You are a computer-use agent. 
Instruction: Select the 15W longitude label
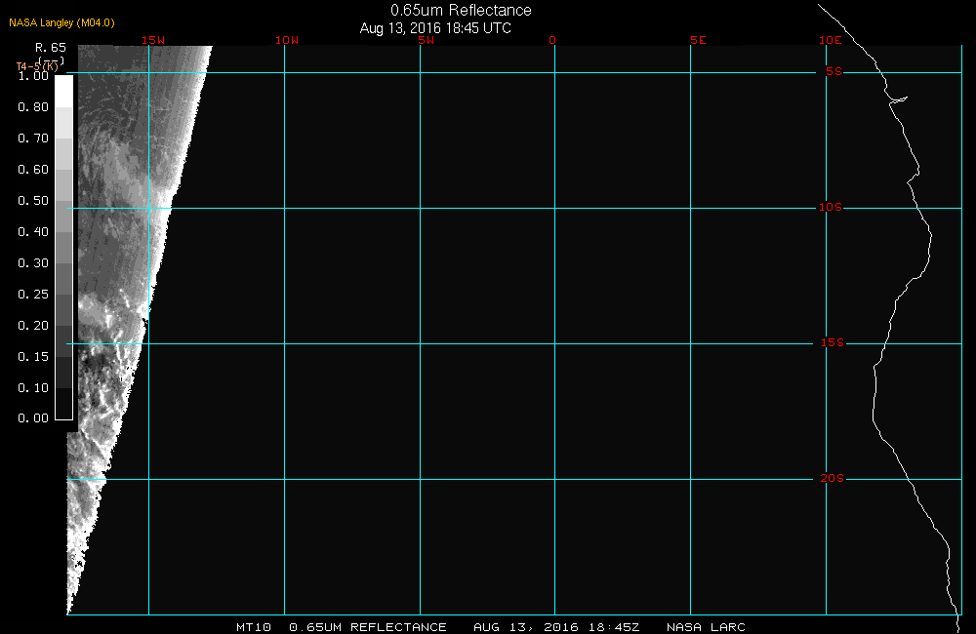pos(153,40)
